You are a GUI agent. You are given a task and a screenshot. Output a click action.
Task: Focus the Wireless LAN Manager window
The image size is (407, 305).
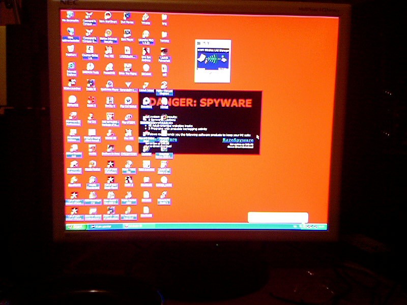point(213,61)
